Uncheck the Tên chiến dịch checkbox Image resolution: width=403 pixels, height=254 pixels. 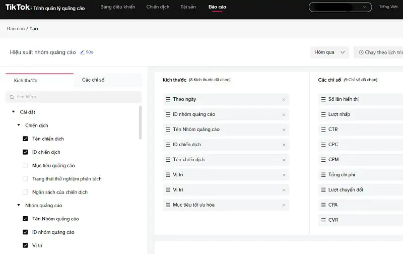tap(25, 139)
